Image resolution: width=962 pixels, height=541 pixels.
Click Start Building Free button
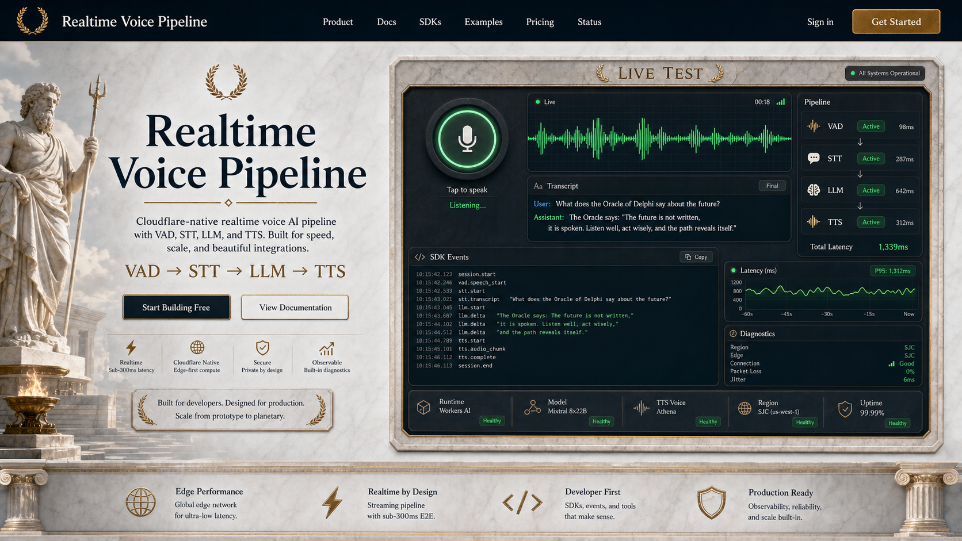(176, 308)
